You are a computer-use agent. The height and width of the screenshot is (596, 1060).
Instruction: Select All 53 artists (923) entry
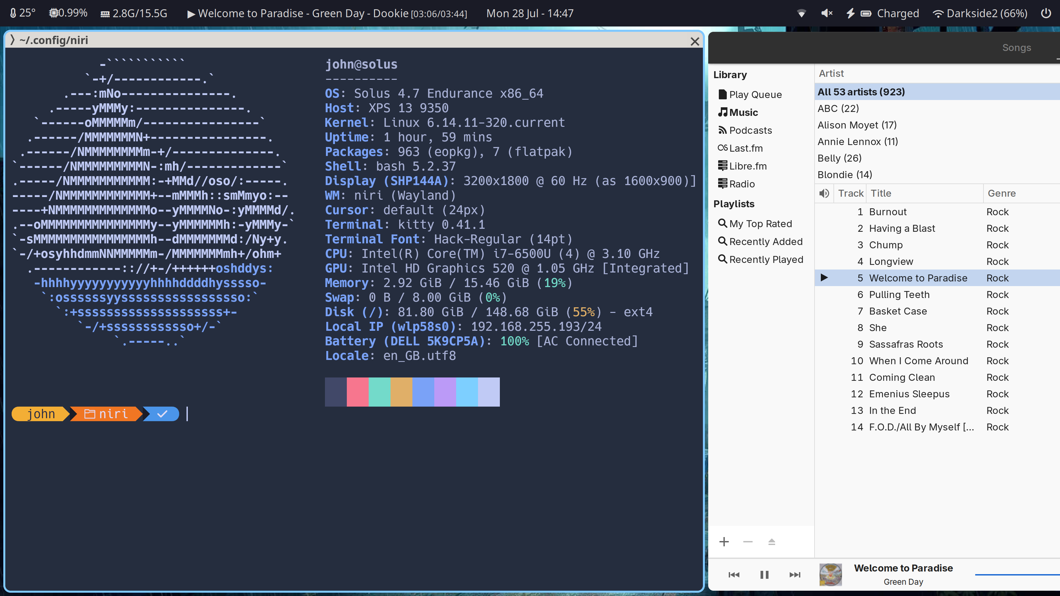tap(937, 92)
